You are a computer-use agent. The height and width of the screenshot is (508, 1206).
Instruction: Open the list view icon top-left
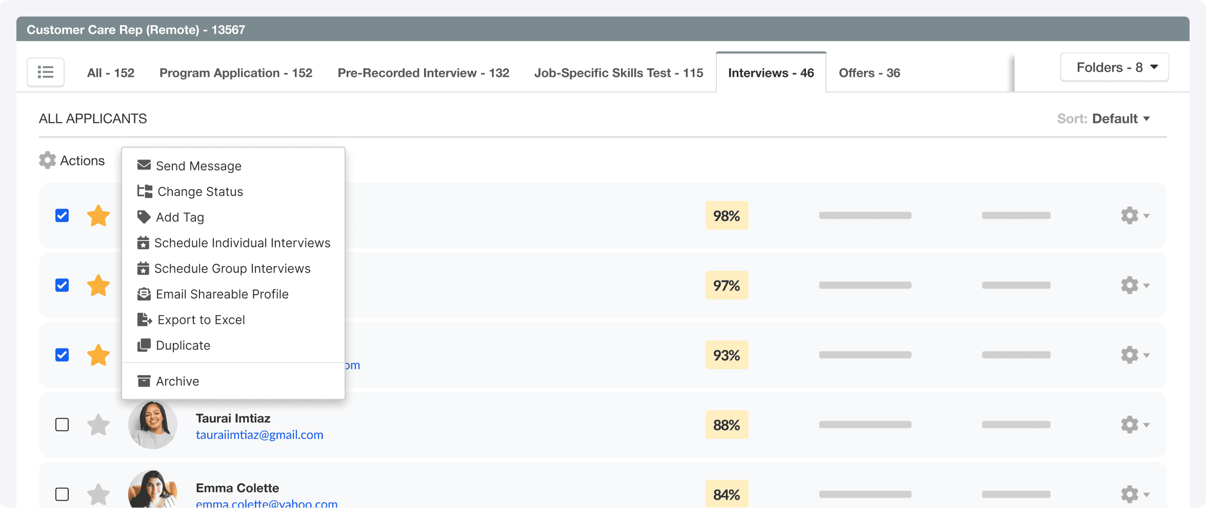pos(45,72)
